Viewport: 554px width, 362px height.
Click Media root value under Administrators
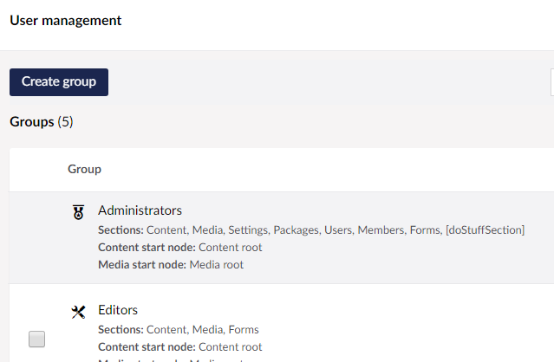point(217,265)
